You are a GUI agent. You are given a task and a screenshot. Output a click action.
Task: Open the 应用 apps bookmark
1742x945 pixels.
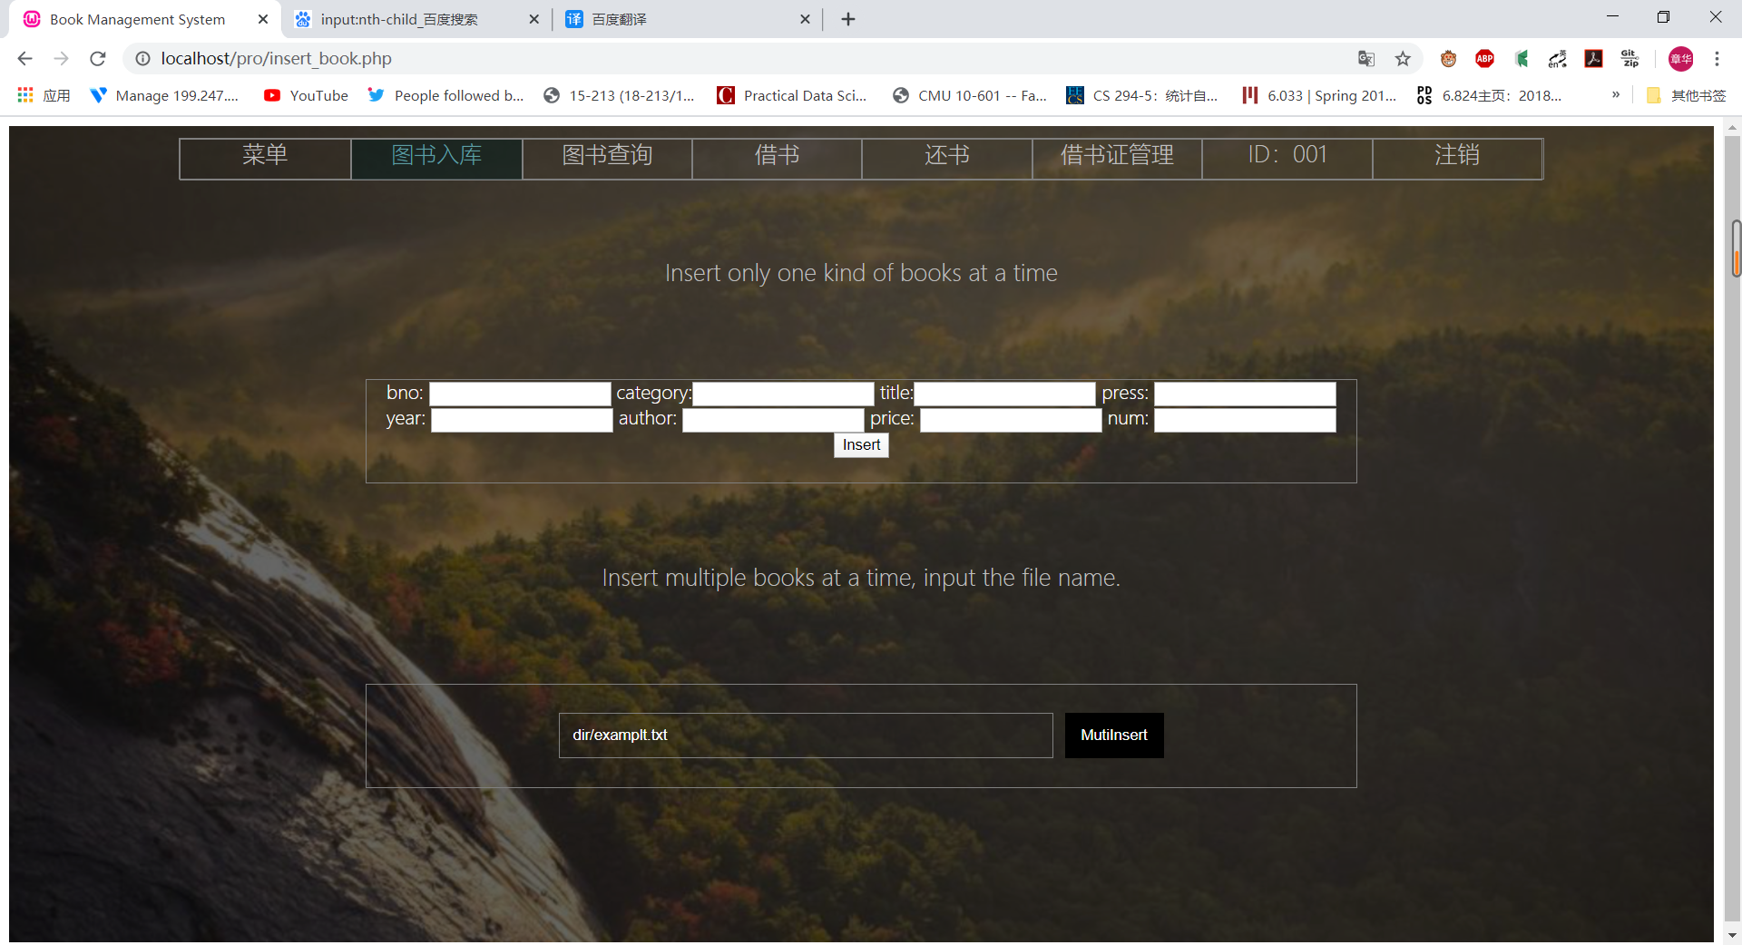(44, 95)
